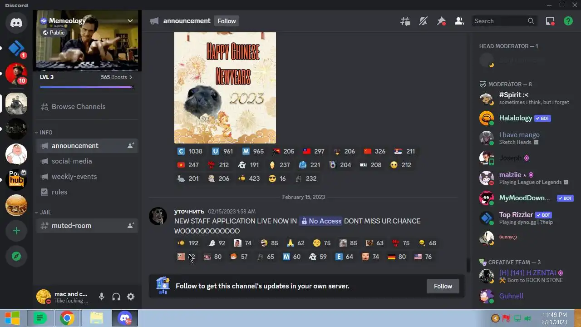Screen dimensions: 581x327
Task: Open Windows Start menu
Action: click(x=12, y=318)
